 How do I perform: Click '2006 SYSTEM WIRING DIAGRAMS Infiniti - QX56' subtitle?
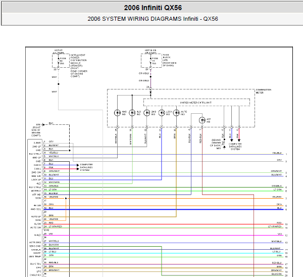coord(153,19)
